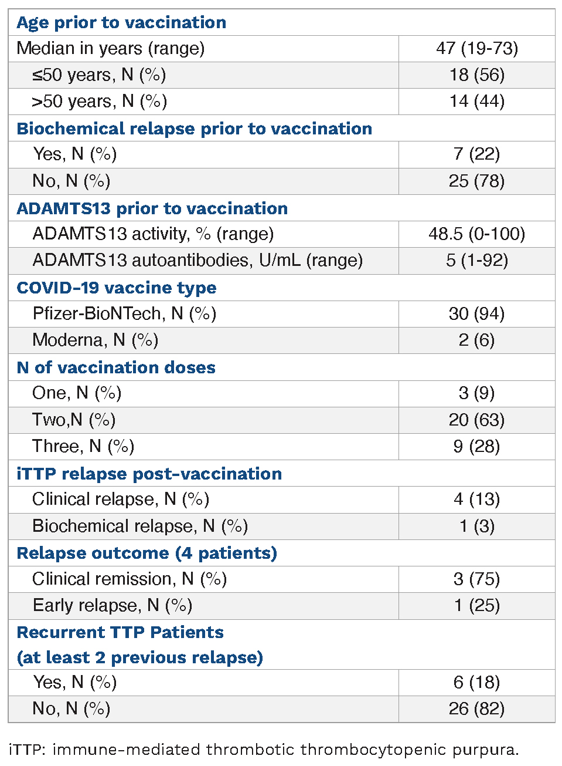Click the "Relapse outcome (4 patients)" heading
This screenshot has width=562, height=766.
click(147, 553)
